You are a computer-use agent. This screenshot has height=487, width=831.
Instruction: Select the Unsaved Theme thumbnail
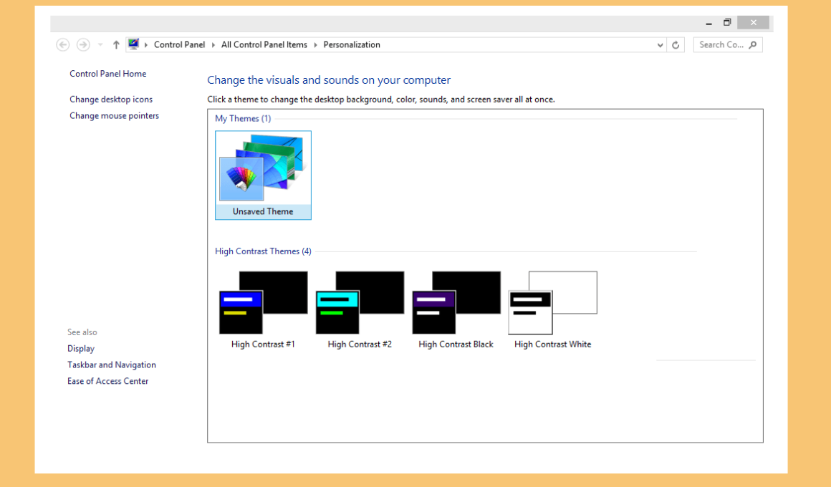click(x=263, y=175)
